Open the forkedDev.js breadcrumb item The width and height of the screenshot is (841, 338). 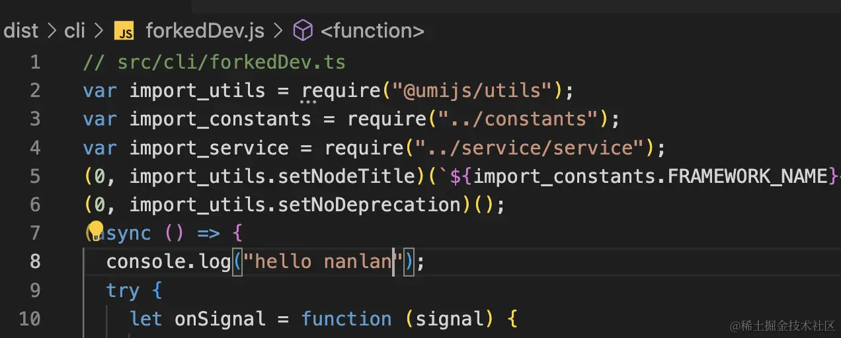coord(205,30)
